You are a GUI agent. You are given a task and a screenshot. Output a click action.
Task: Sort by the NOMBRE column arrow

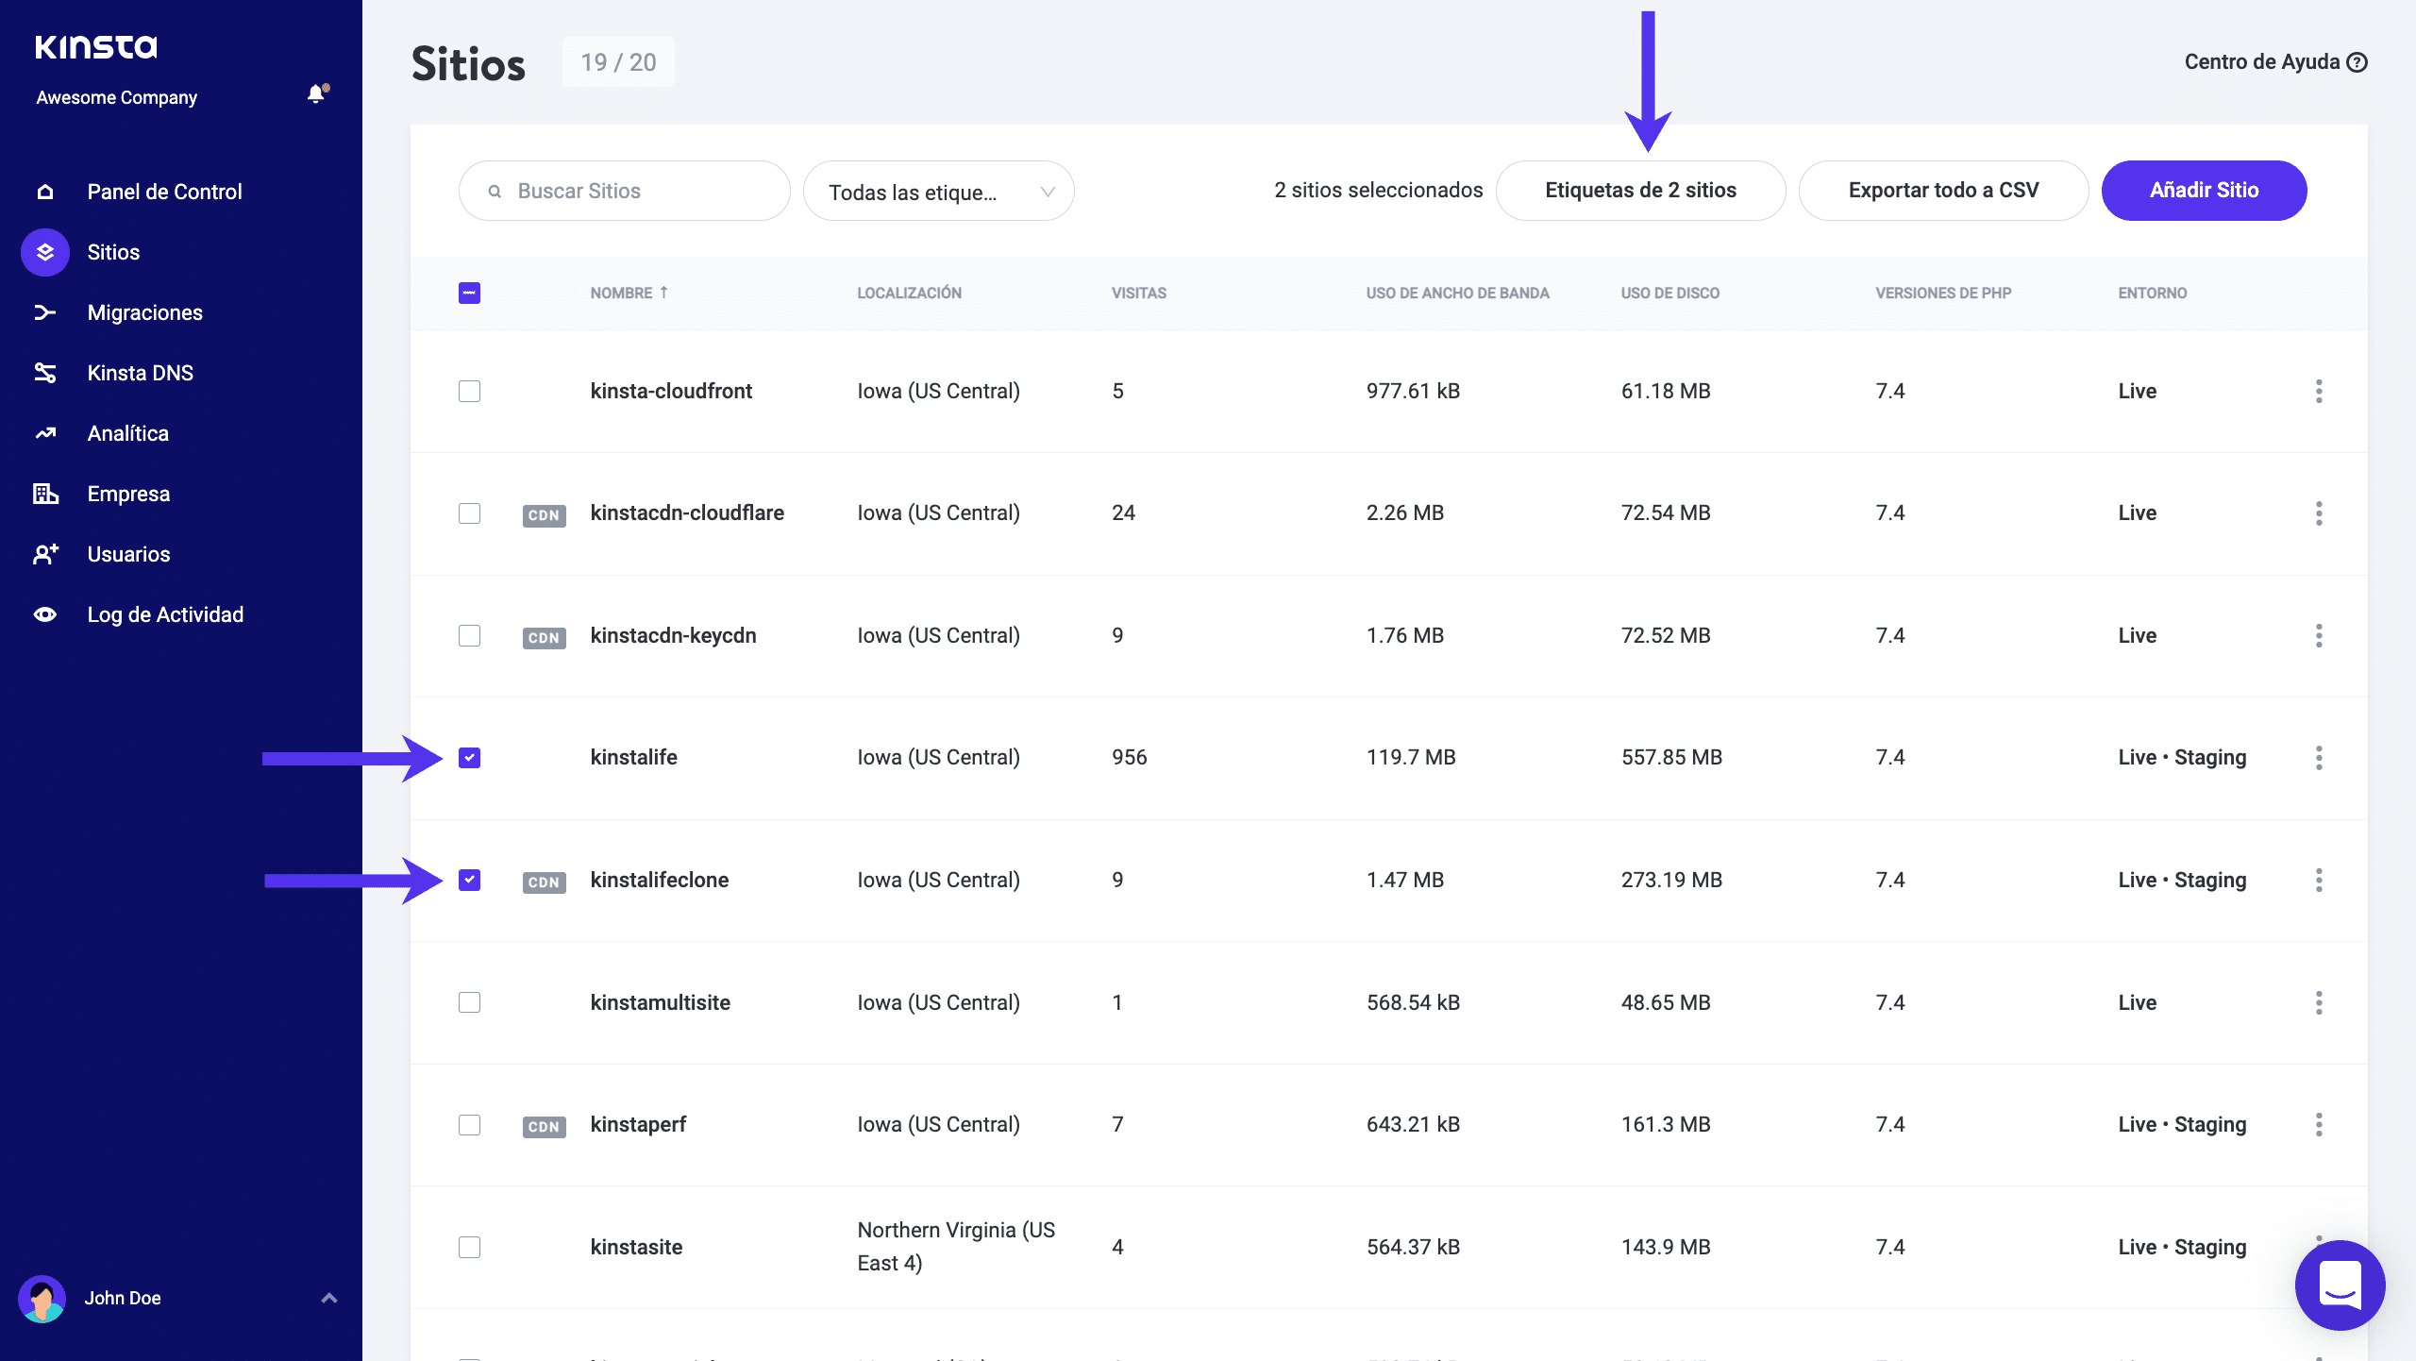(663, 293)
